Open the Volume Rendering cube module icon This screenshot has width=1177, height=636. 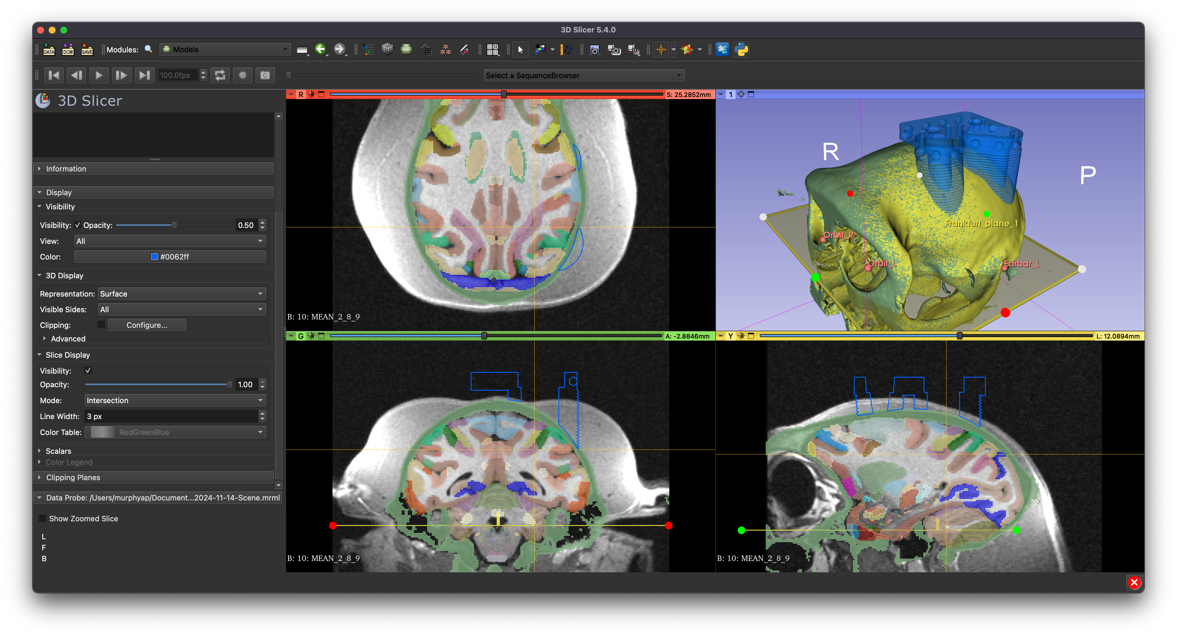click(388, 49)
